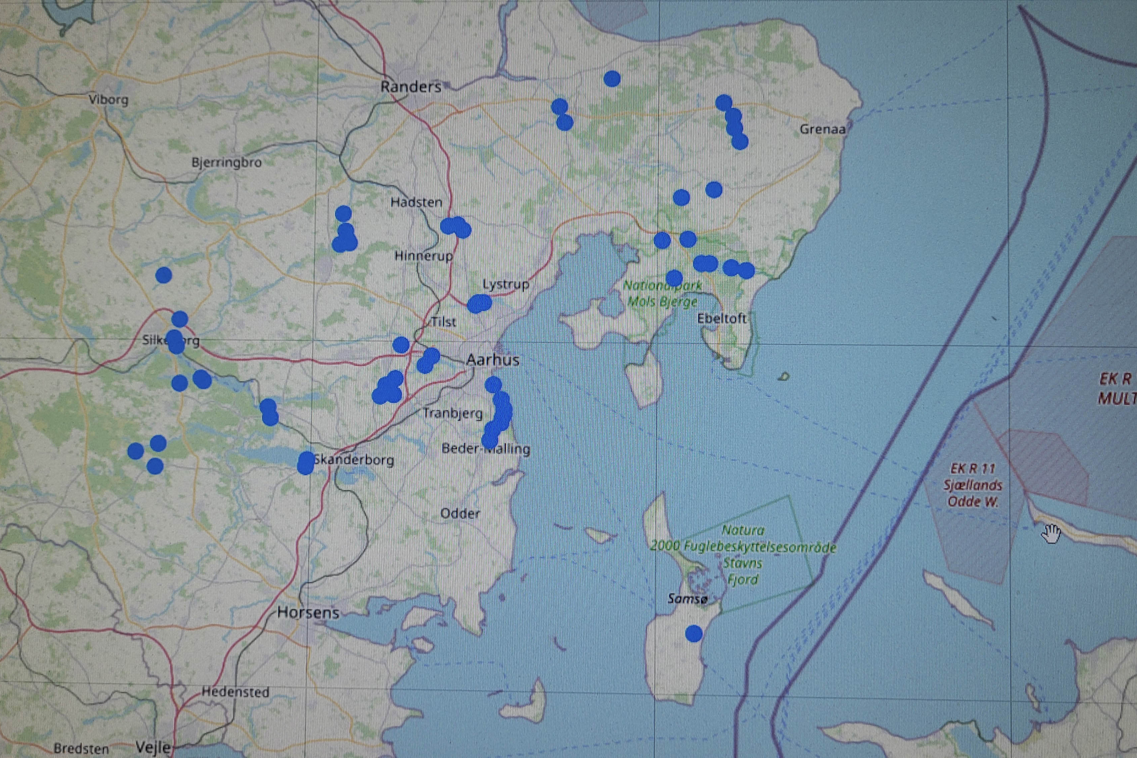Click the marker overlapping Nationalpark Mols Bjerge label

pyautogui.click(x=674, y=278)
